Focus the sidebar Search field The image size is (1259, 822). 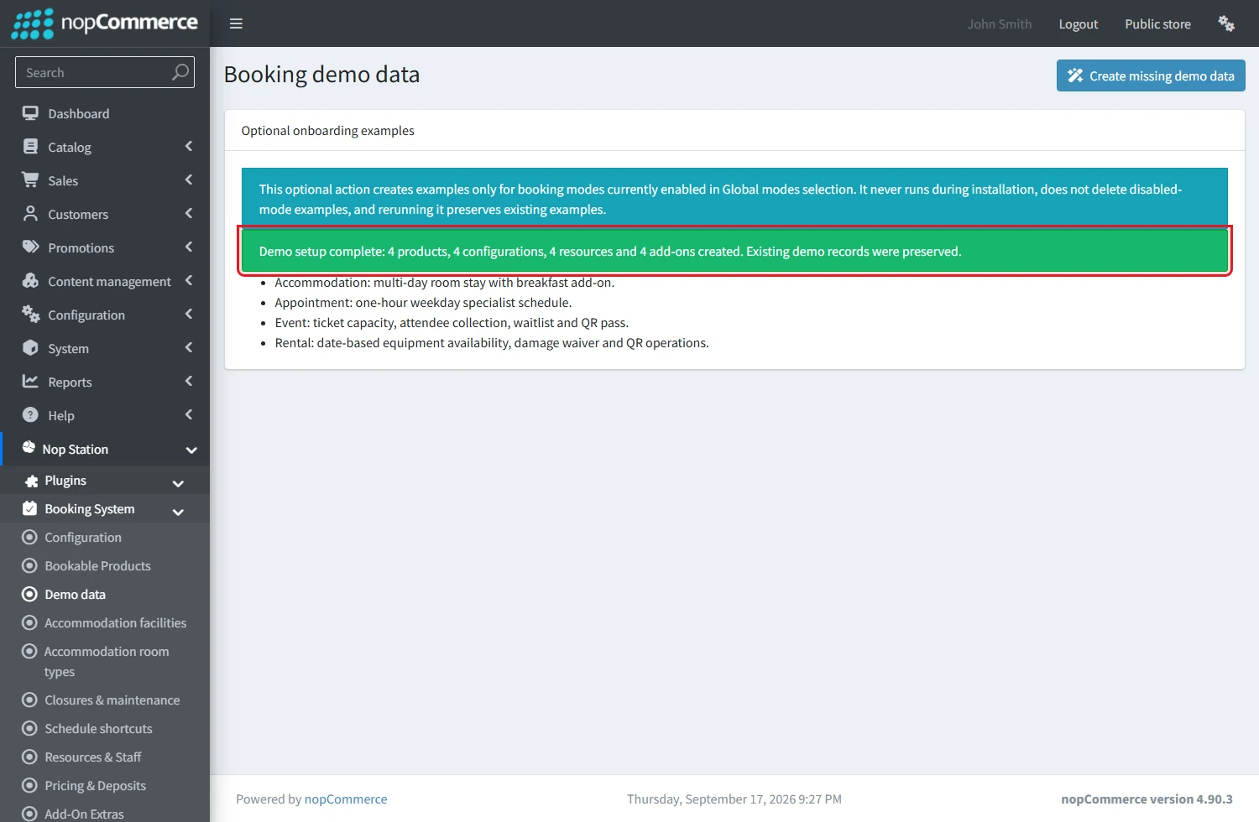tap(105, 72)
